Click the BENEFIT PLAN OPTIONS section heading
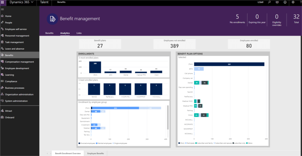 [x=190, y=54]
